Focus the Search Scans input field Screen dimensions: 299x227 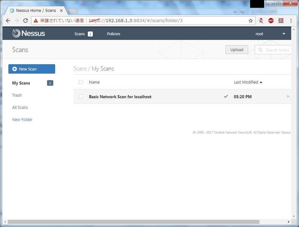[x=273, y=50]
